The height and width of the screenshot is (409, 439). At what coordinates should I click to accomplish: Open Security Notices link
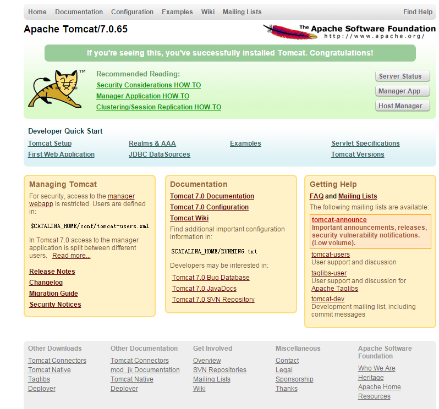pos(56,305)
